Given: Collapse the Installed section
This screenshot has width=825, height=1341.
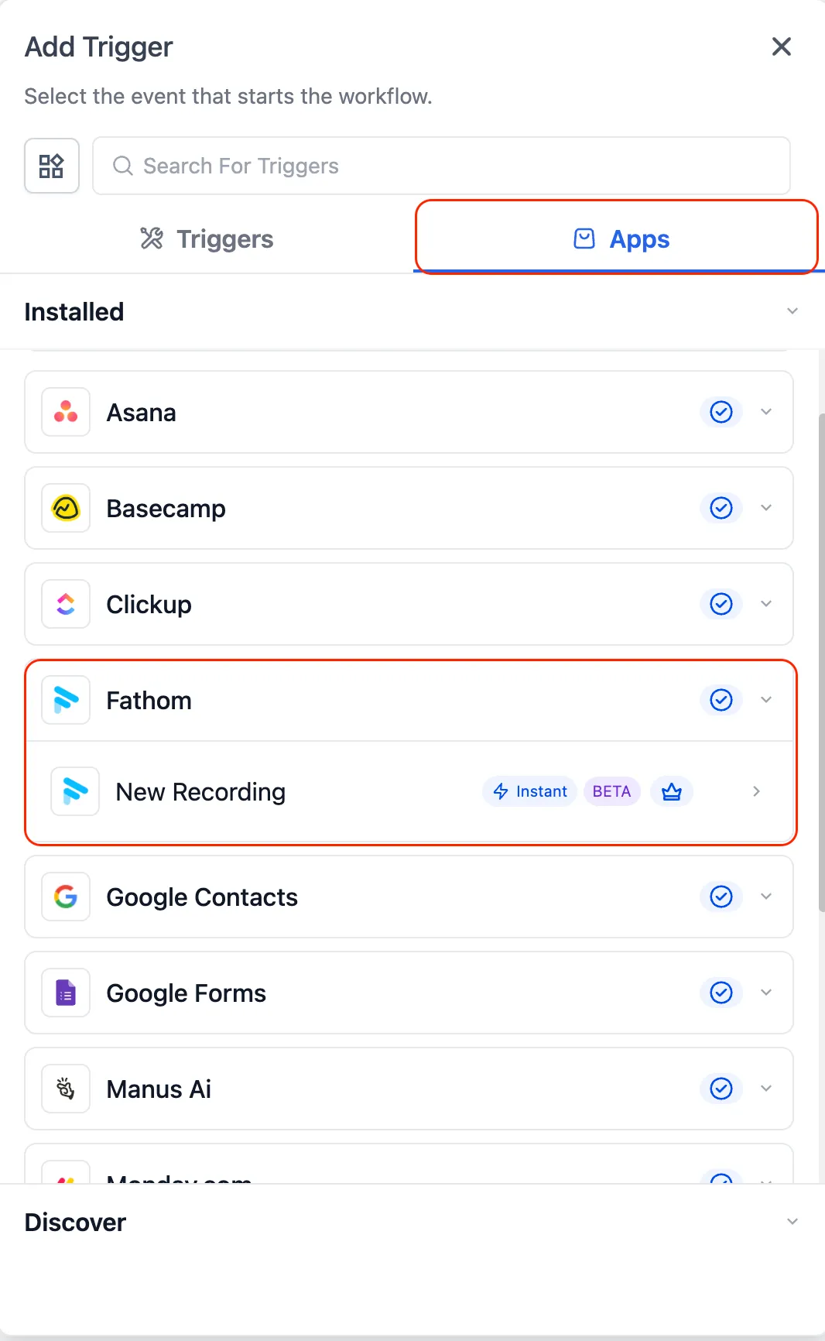Looking at the screenshot, I should point(792,311).
